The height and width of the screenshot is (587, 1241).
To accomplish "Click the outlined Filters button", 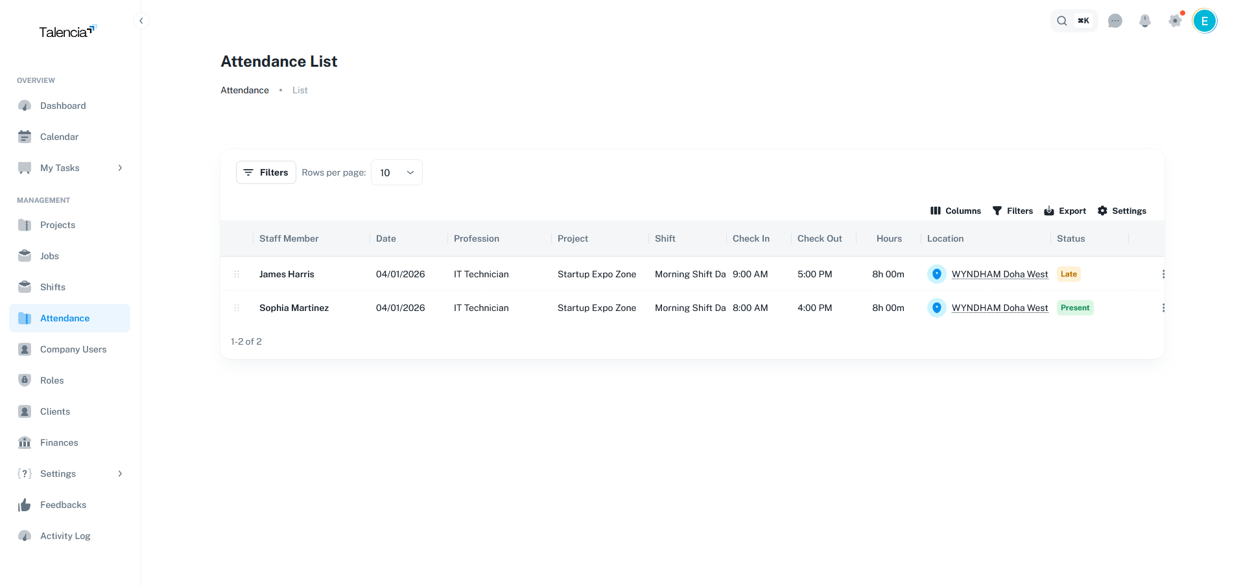I will click(266, 172).
